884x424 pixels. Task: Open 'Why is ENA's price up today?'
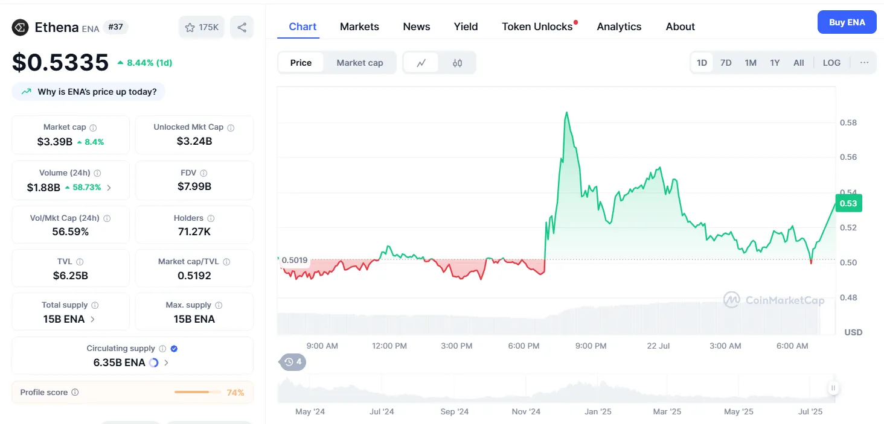pyautogui.click(x=89, y=92)
